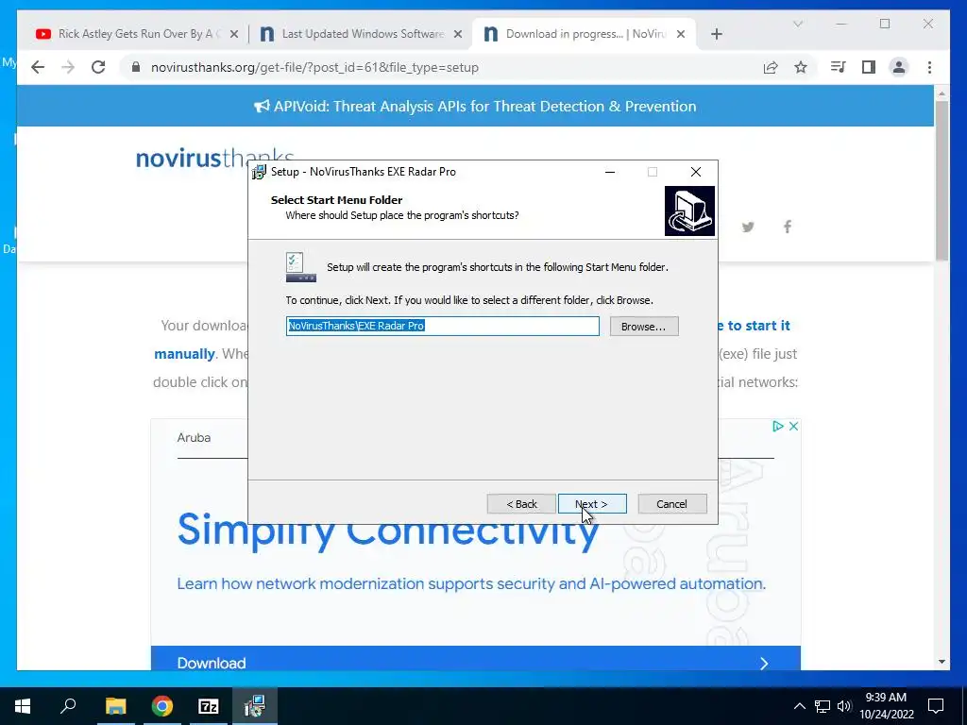Open Chrome three-dot menu

coord(929,67)
